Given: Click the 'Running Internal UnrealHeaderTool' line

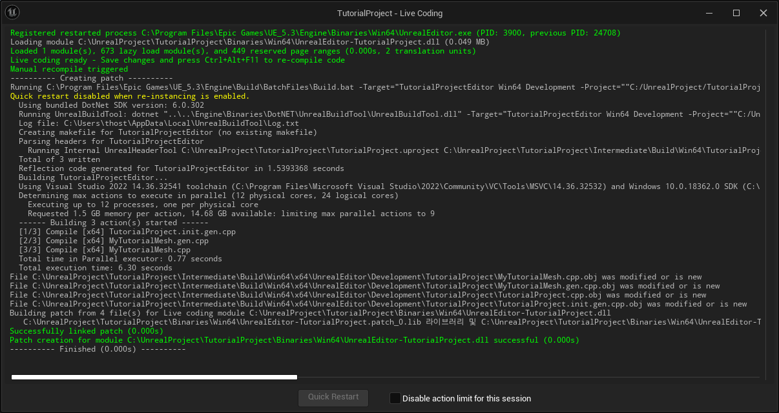Looking at the screenshot, I should click(394, 150).
